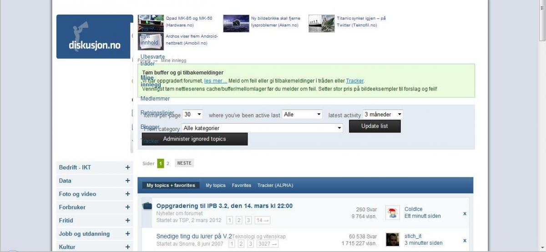Switch to the Favorites tab
This screenshot has height=252, width=546.
242,185
